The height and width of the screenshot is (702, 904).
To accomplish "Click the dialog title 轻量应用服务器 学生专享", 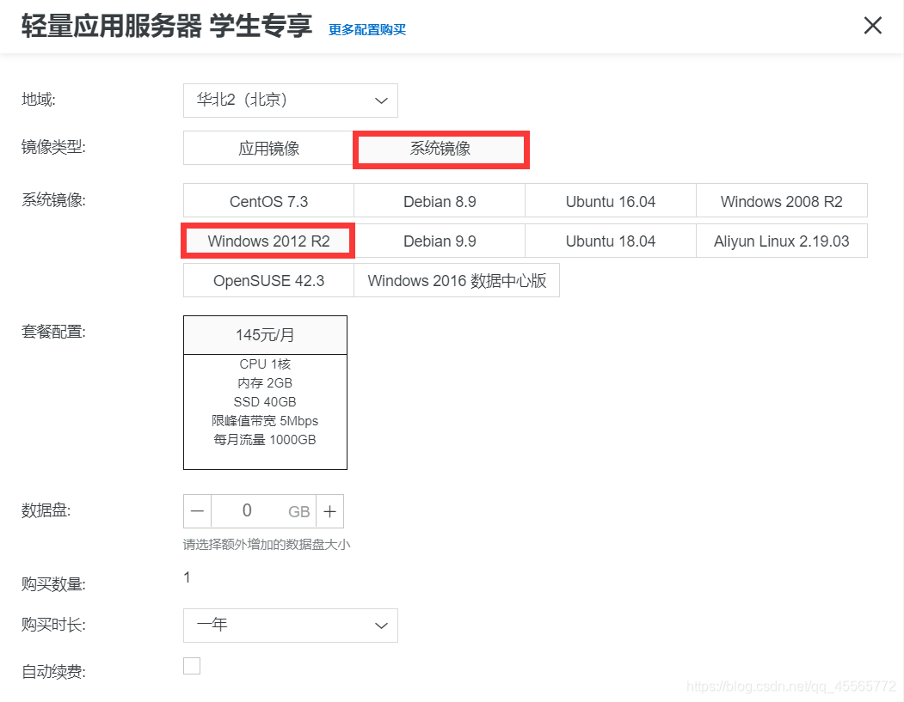I will tap(167, 26).
